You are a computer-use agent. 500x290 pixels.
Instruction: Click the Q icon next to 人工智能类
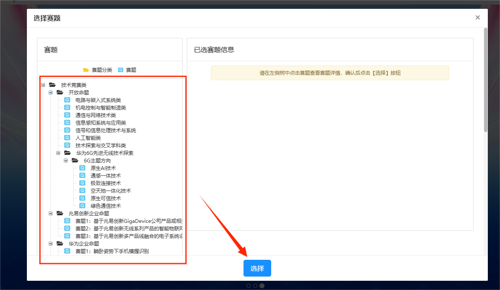tap(67, 138)
